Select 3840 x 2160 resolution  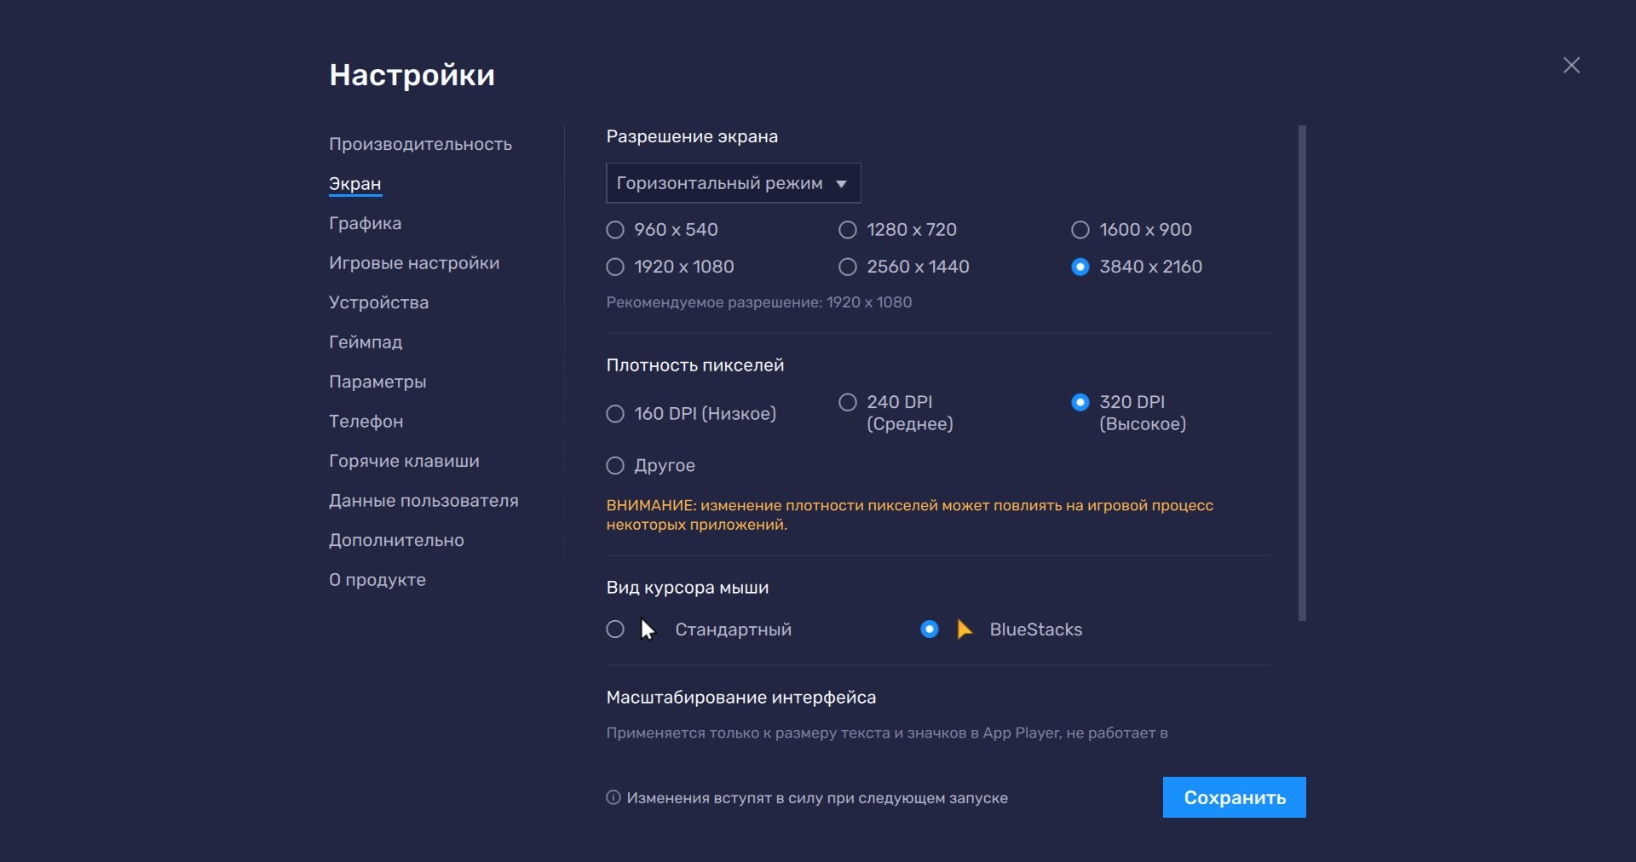tap(1080, 267)
